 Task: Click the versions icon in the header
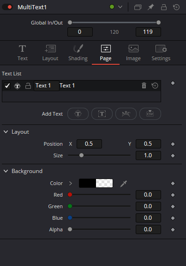point(138,7)
